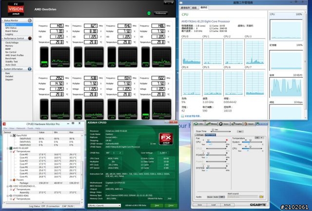Open the Tools menu in HWMonitor Pro
The width and height of the screenshot is (312, 211).
click(30, 128)
